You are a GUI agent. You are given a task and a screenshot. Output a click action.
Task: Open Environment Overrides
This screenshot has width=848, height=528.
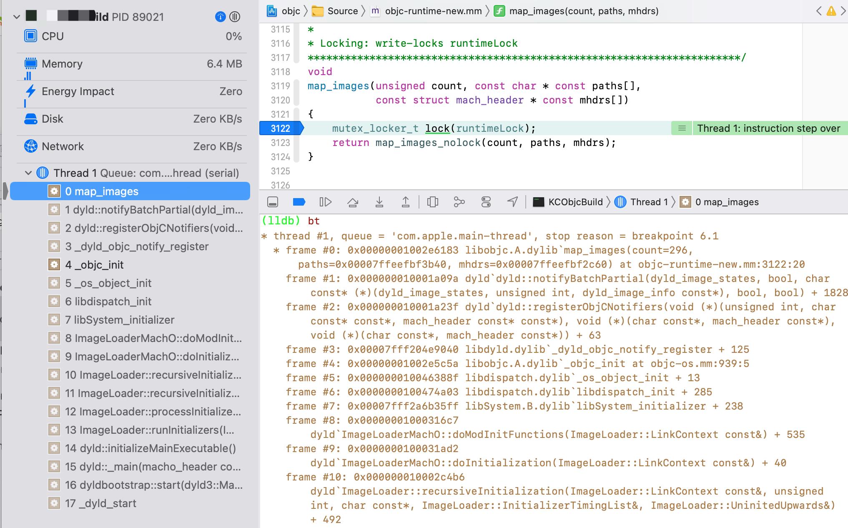pos(486,202)
